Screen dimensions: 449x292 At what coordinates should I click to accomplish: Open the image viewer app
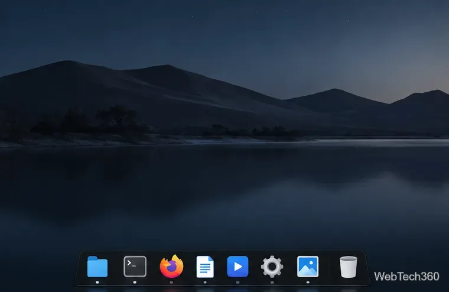308,267
